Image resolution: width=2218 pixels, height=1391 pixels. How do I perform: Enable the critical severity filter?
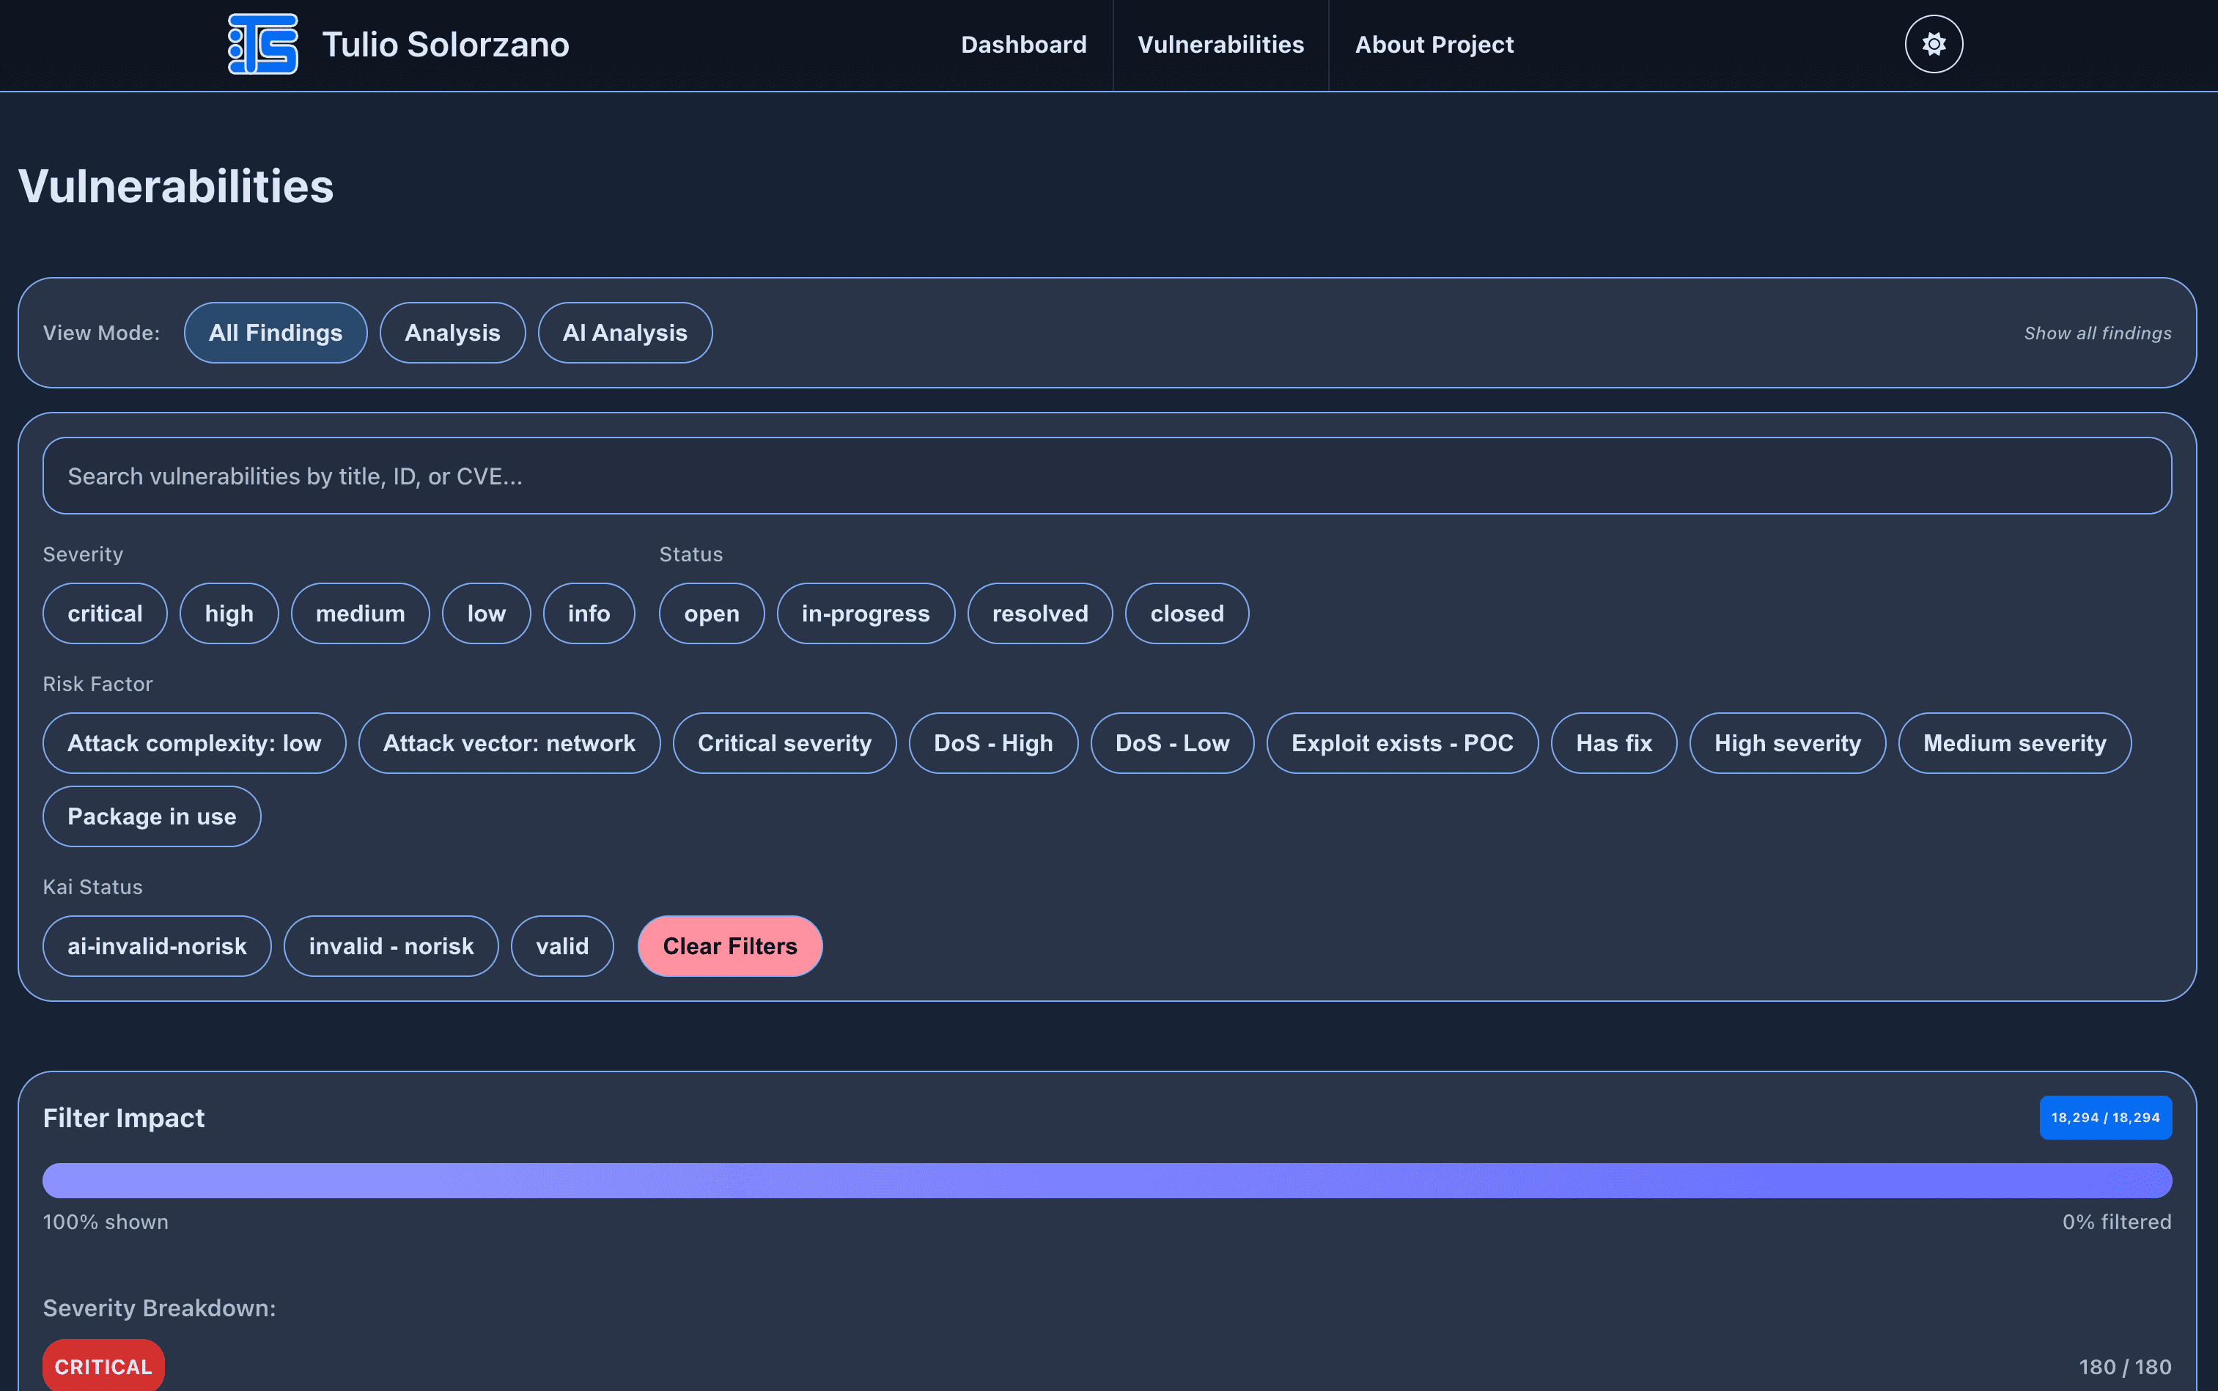click(104, 613)
